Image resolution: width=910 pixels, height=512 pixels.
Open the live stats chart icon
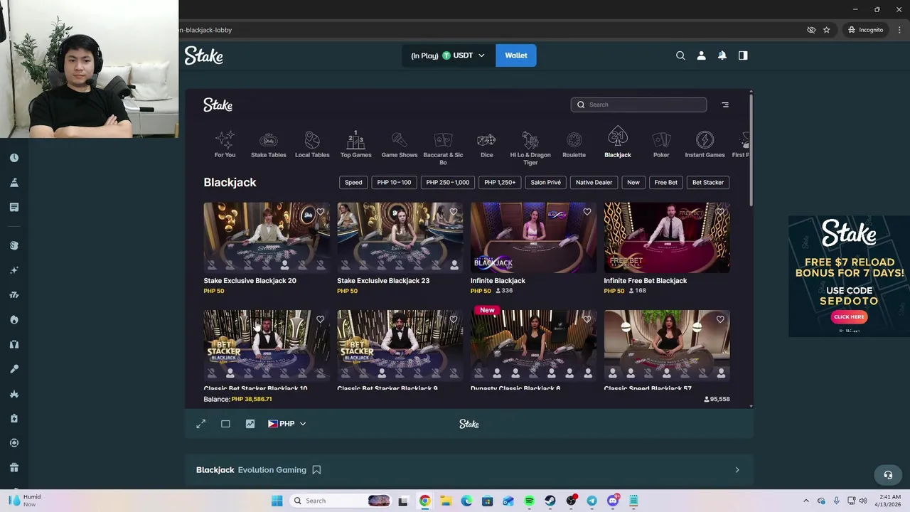tap(250, 424)
